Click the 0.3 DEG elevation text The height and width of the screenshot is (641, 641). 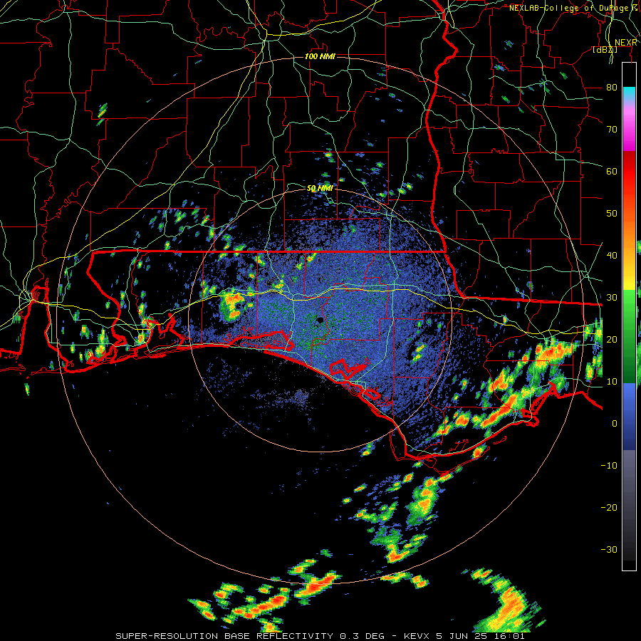tap(363, 636)
